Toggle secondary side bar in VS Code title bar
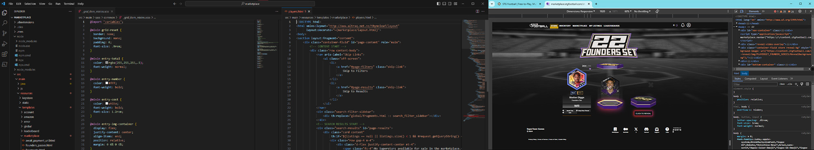 click(x=450, y=4)
